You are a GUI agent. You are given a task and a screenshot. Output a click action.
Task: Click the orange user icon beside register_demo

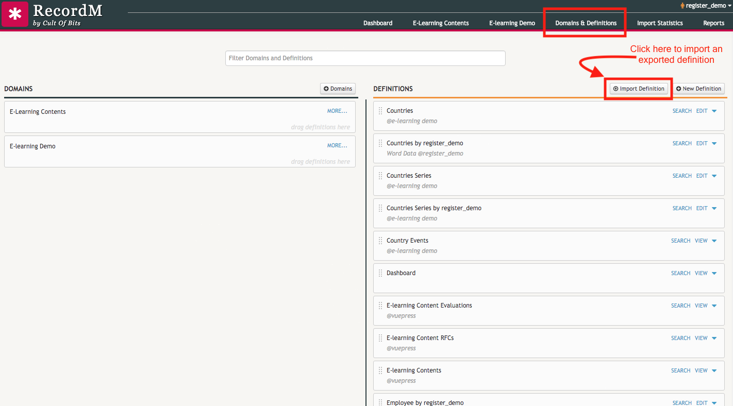[682, 6]
